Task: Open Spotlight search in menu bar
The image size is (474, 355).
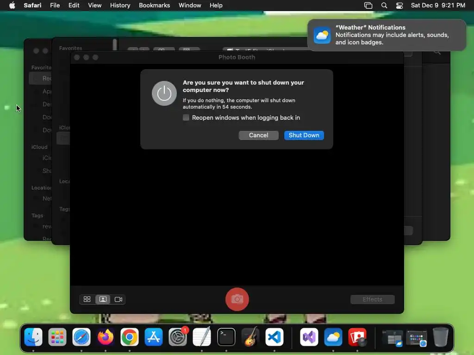Action: click(x=384, y=6)
